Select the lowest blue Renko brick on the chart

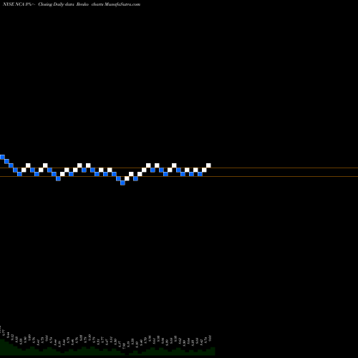(122, 183)
